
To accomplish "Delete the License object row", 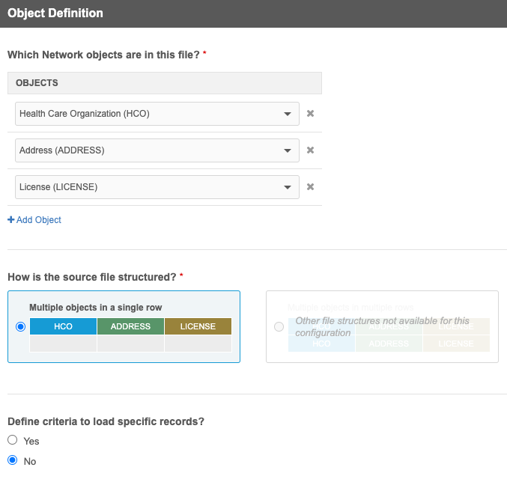I will coord(310,187).
